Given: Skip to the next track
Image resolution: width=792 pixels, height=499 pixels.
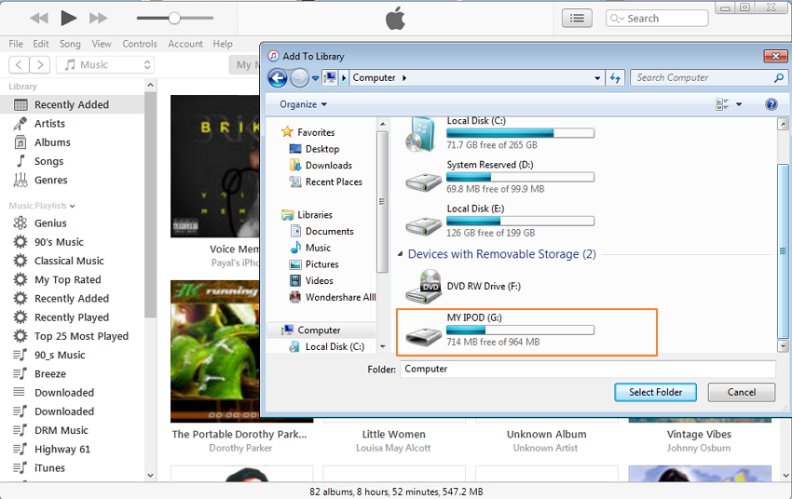Looking at the screenshot, I should (98, 18).
